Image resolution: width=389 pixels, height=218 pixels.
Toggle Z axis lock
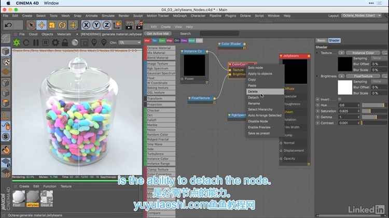[107, 25]
